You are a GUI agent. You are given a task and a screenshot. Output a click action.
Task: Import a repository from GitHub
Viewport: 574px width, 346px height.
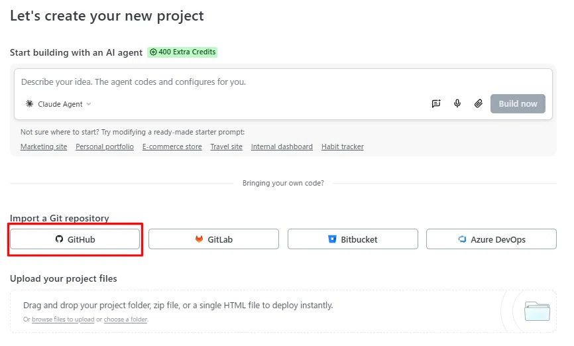tap(75, 239)
